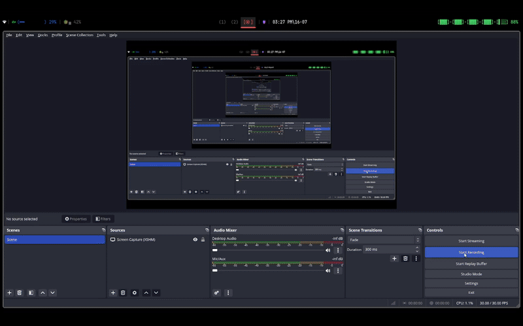Open Mic/Aux three-dot options
Screen dimensions: 523x326
338,271
